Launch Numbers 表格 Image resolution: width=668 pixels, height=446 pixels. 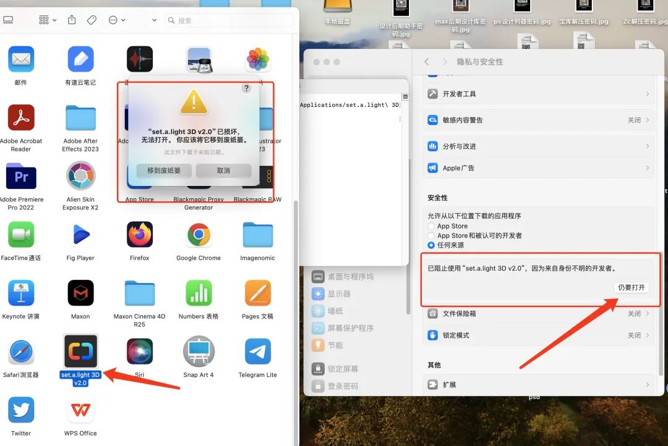199,293
